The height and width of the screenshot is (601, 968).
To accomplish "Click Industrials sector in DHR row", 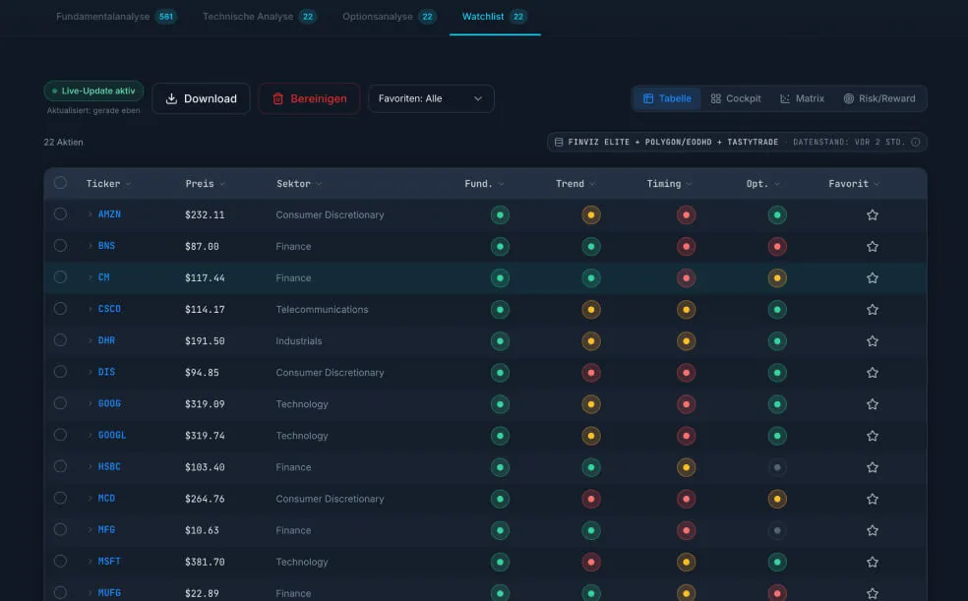I will [x=299, y=340].
